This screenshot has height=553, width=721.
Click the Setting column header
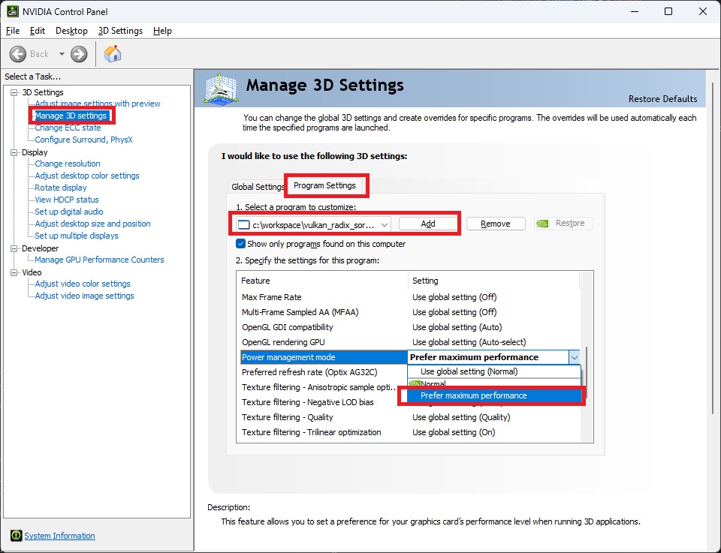494,281
